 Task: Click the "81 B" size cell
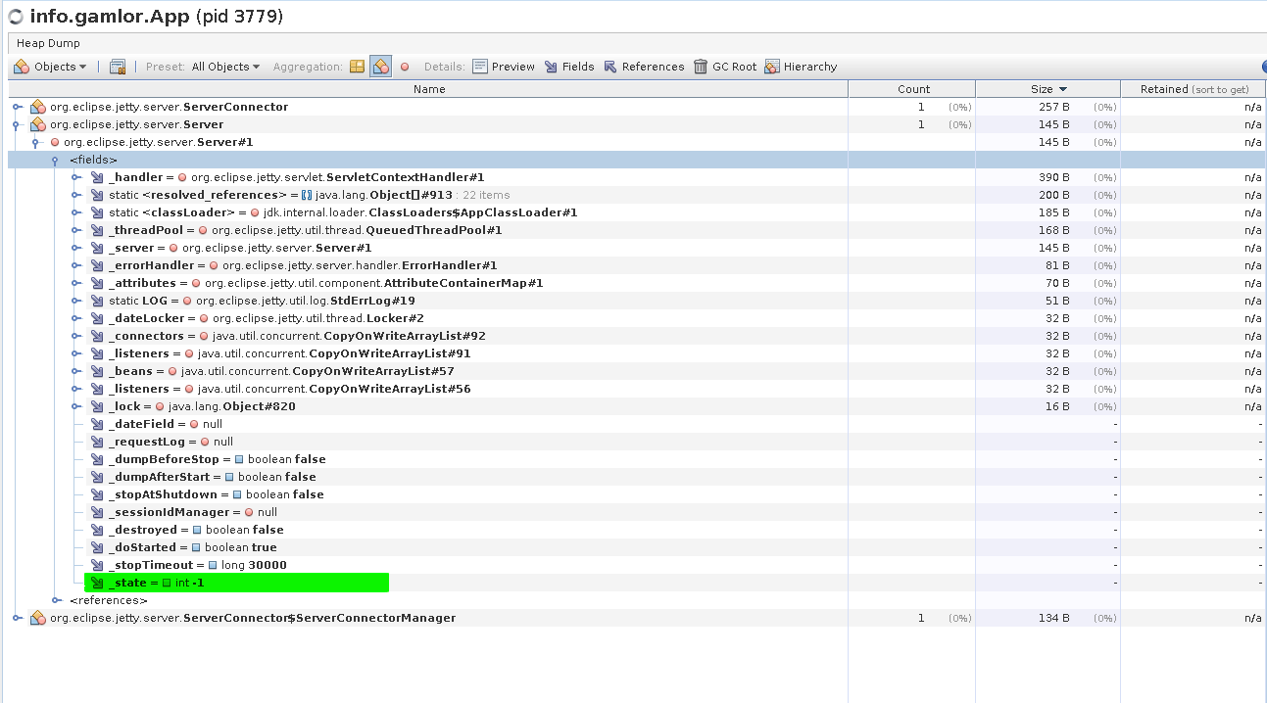(x=1056, y=265)
